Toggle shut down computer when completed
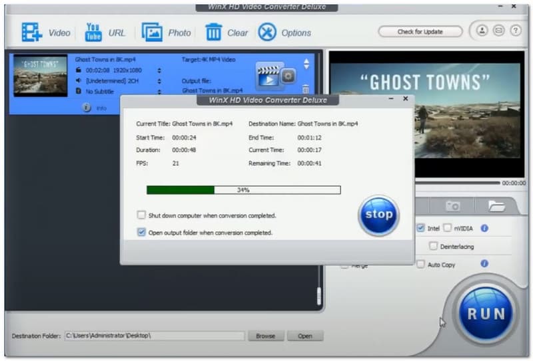The image size is (533, 361). [x=141, y=215]
